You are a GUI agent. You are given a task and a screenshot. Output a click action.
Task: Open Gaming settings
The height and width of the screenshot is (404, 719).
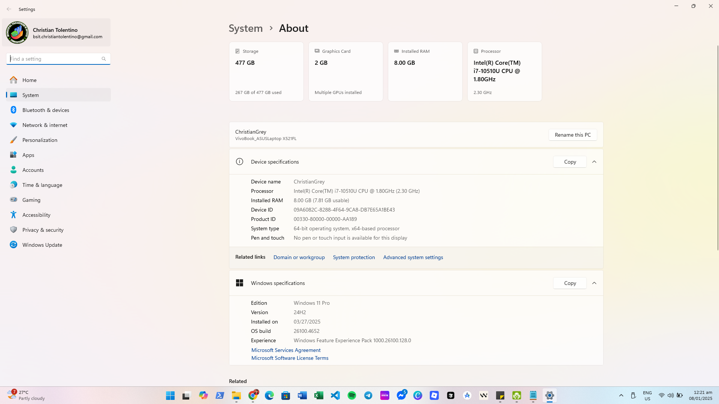(58, 200)
